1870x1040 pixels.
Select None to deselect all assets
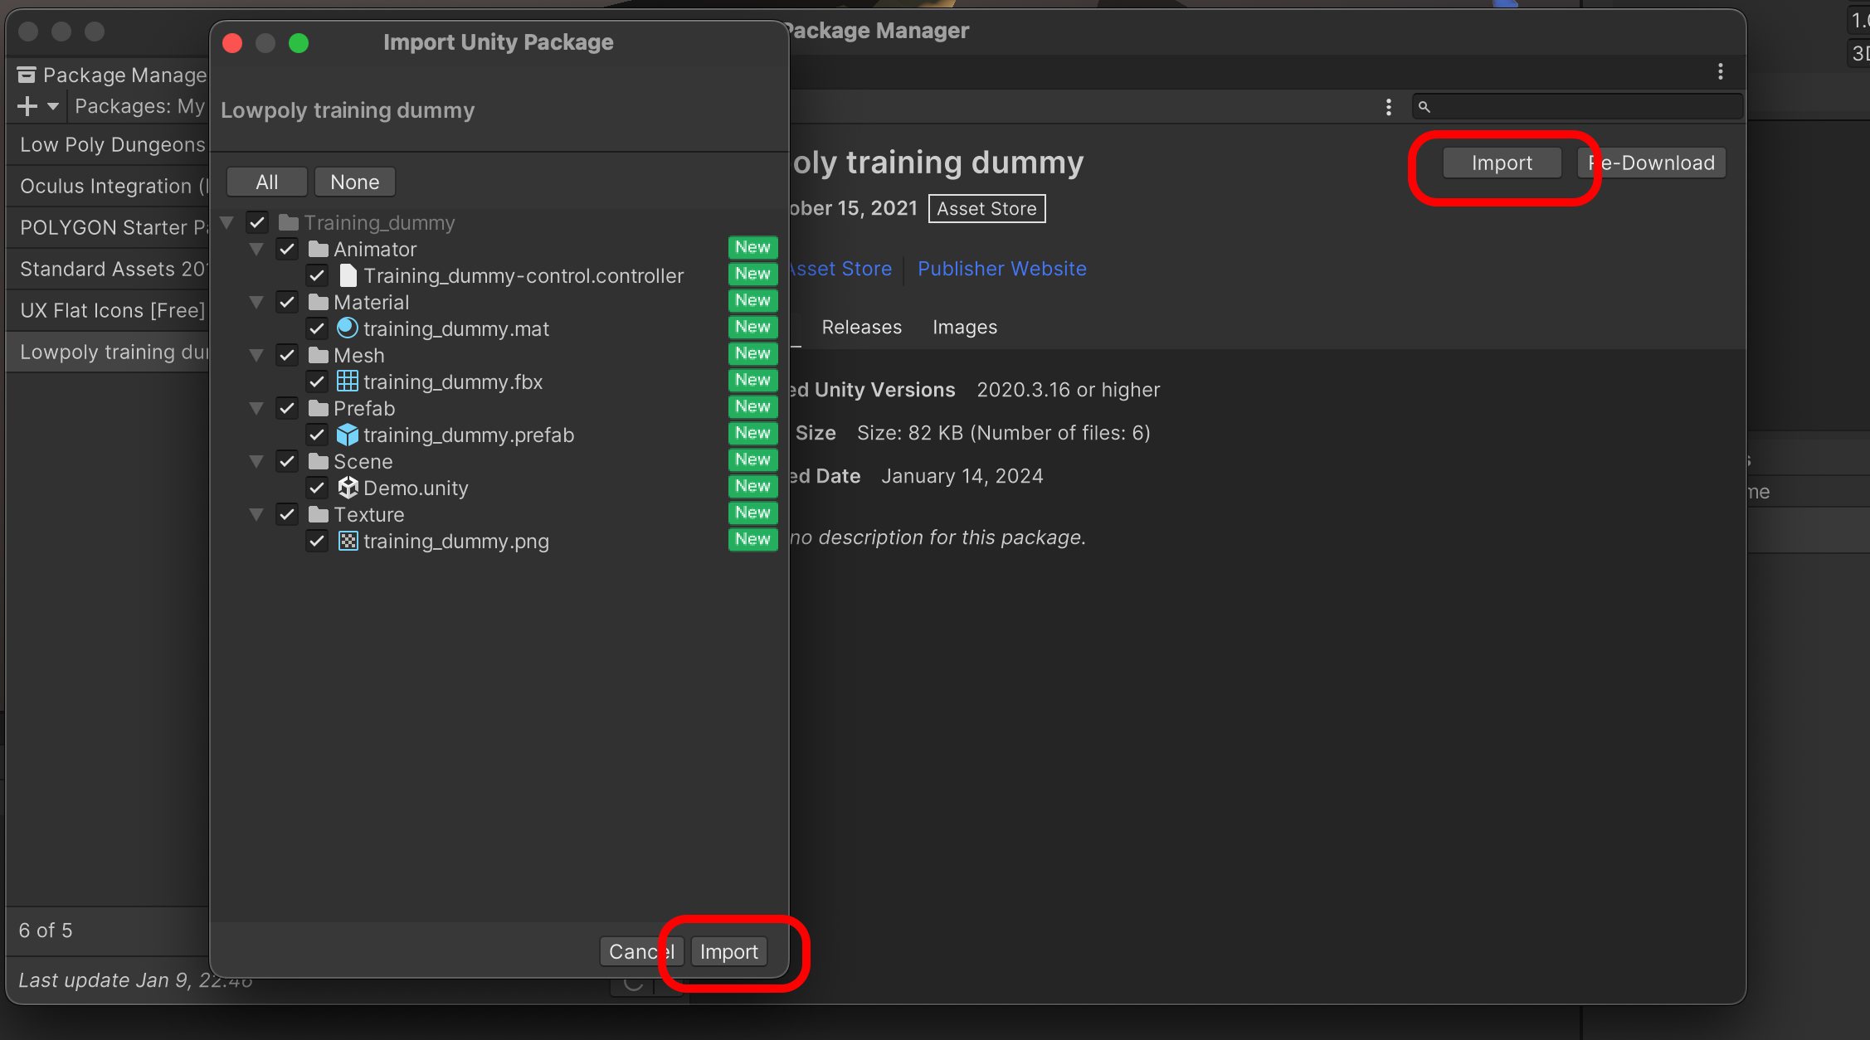click(x=354, y=182)
